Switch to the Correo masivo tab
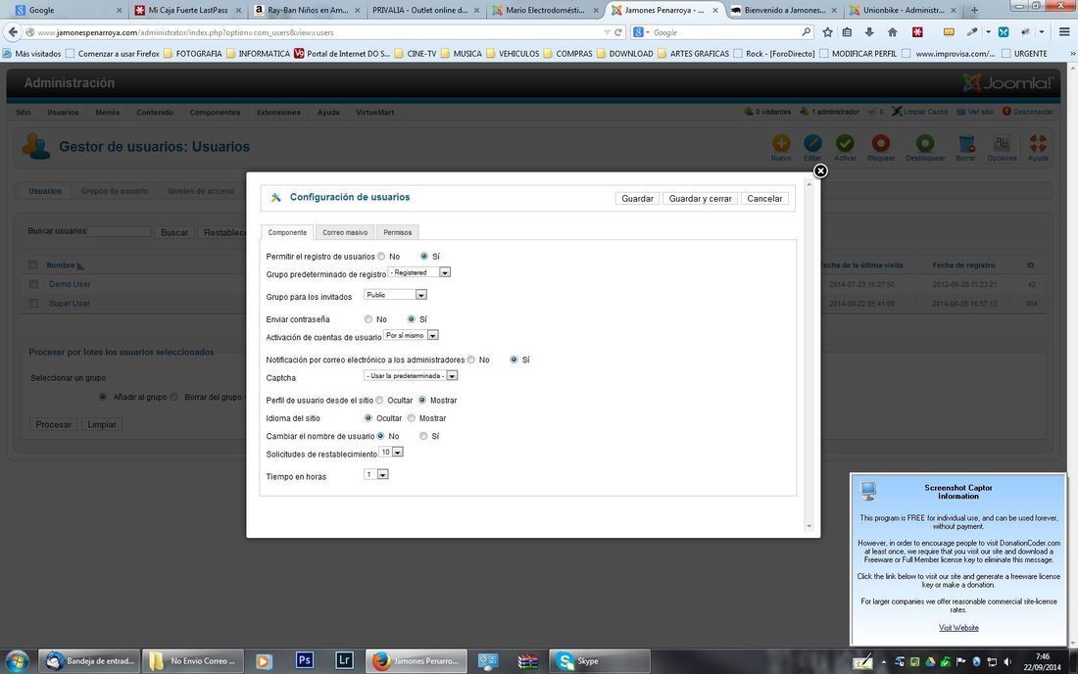This screenshot has width=1078, height=674. (x=345, y=232)
